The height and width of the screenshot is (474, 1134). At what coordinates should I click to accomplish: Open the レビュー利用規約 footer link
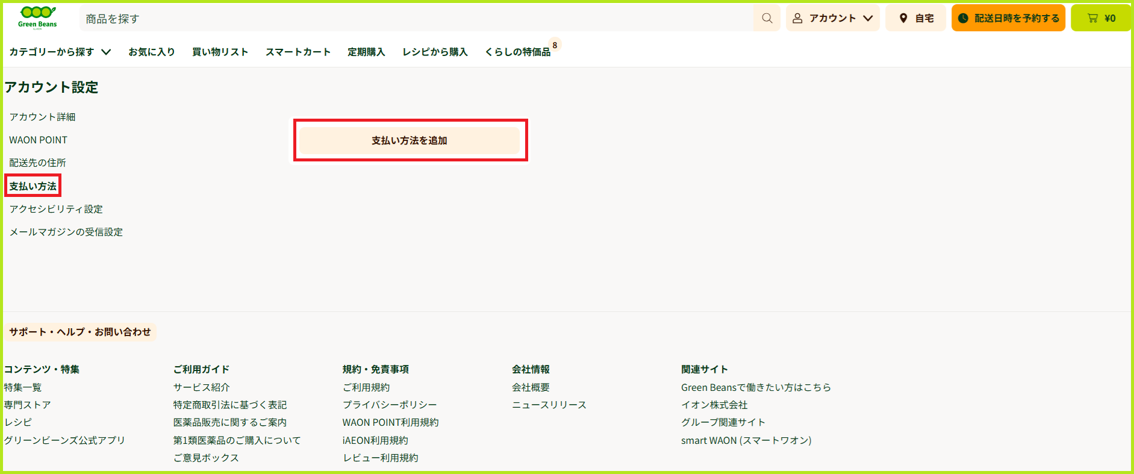380,458
